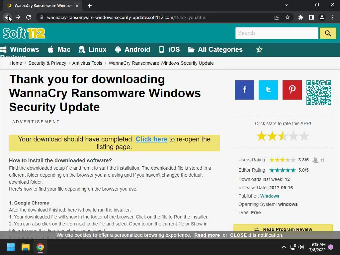Open File Explorer from the taskbar
This screenshot has height=255, width=340.
[25, 247]
